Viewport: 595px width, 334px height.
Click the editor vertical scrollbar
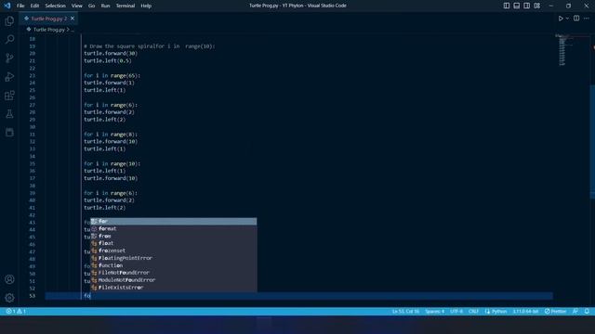[593, 141]
